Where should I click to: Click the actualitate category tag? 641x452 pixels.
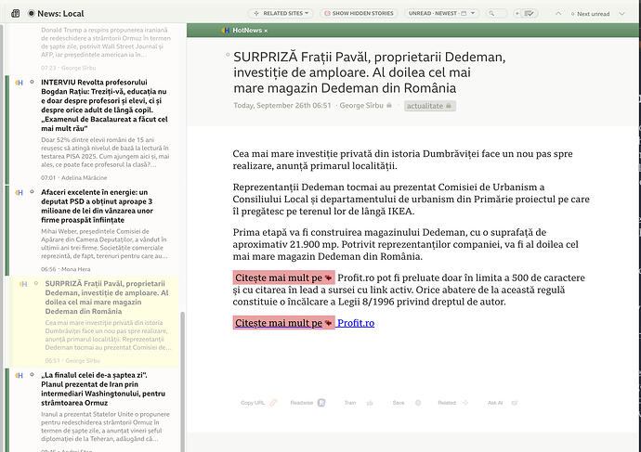point(429,106)
